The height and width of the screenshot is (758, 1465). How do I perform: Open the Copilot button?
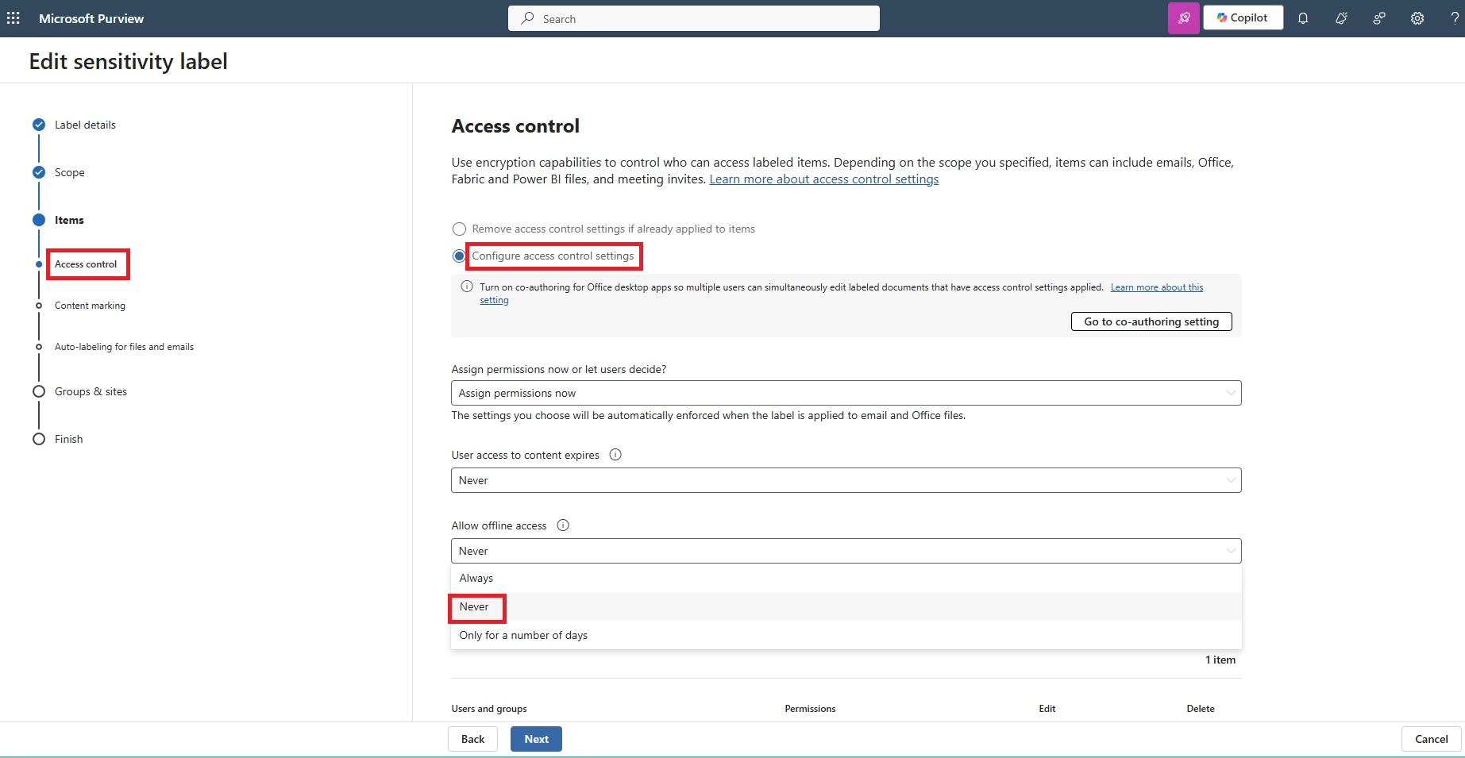pos(1243,17)
